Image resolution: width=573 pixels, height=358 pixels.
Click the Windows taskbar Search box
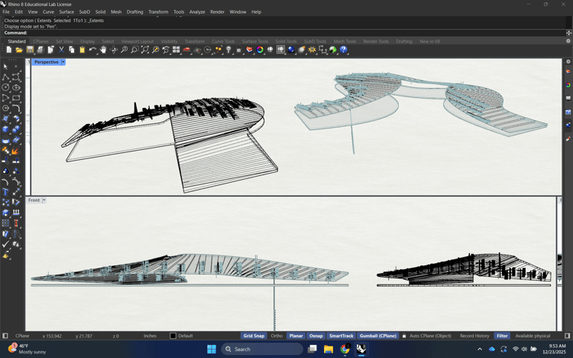click(262, 349)
